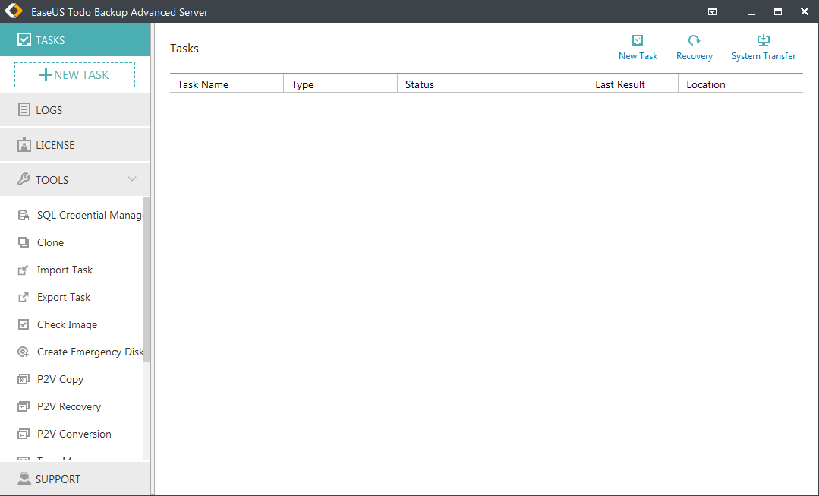Screen dimensions: 819x496
Task: Sort by Location column header
Action: tap(741, 84)
